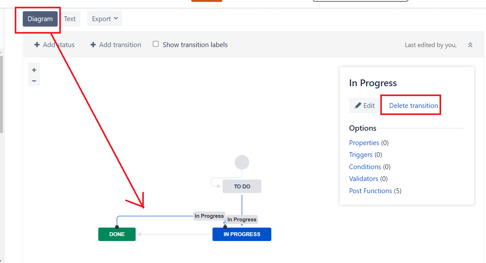Image resolution: width=486 pixels, height=263 pixels.
Task: Click the workflow start circle node
Action: tap(242, 162)
